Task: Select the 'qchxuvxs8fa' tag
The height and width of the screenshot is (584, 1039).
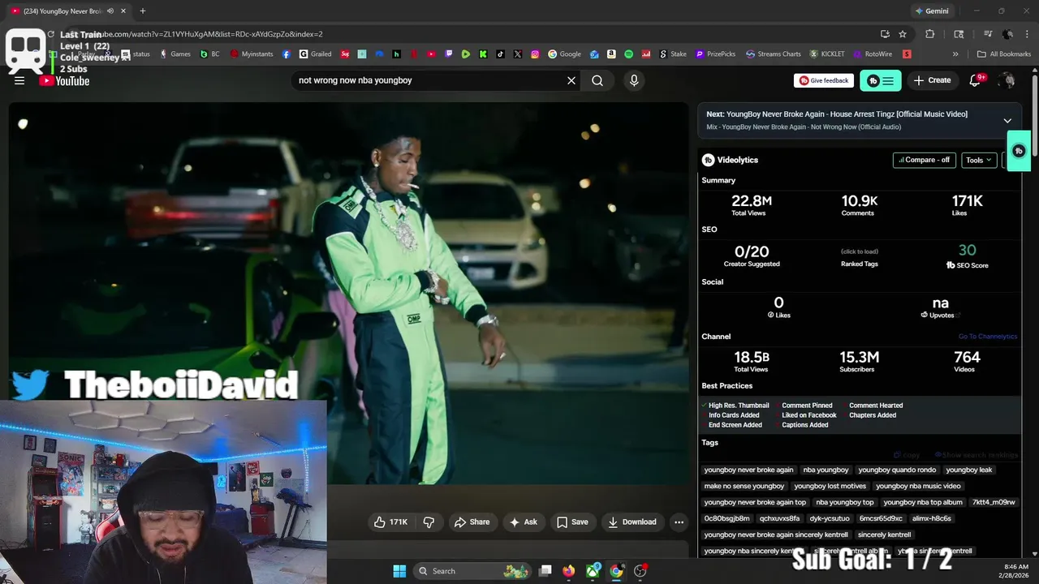Action: tap(779, 518)
